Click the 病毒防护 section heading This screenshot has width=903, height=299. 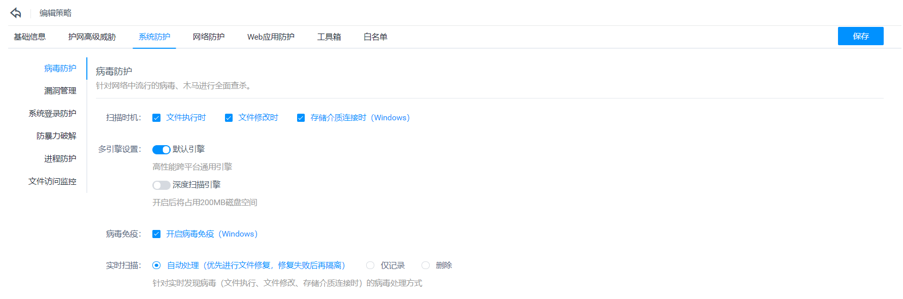point(114,71)
